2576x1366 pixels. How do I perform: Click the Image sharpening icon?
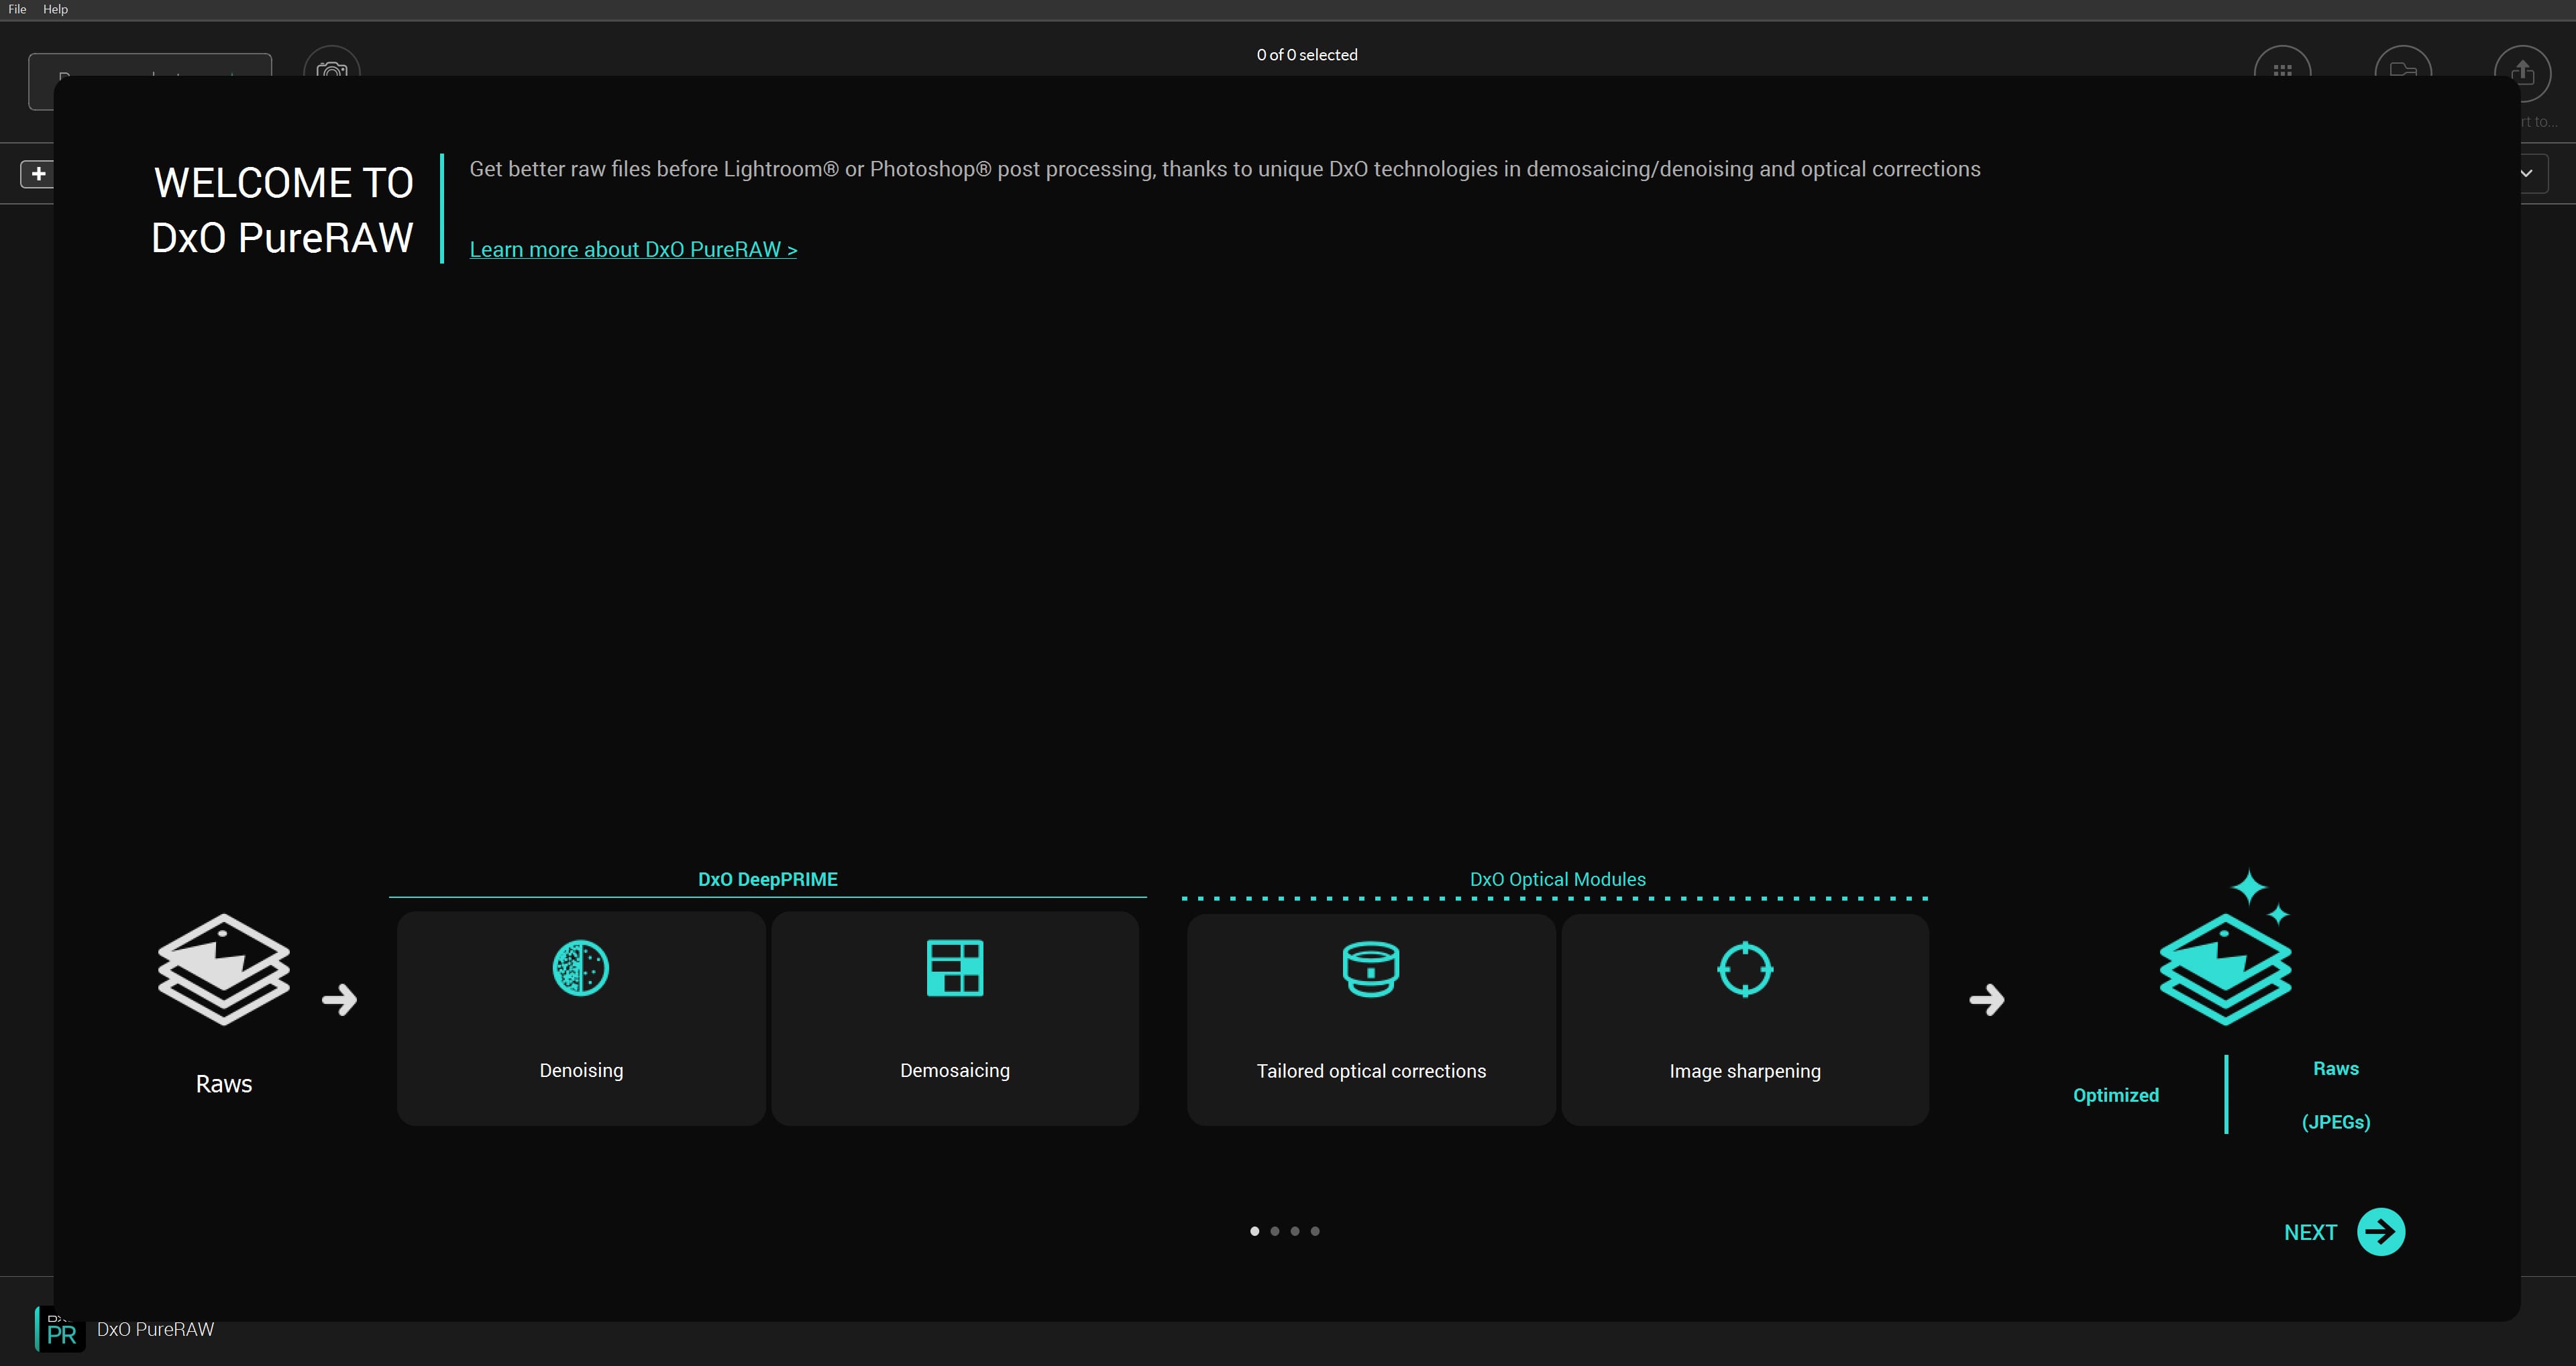1745,968
